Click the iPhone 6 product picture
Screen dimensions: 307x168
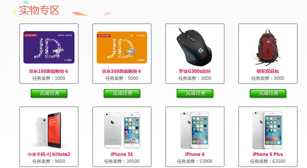pos(194,130)
